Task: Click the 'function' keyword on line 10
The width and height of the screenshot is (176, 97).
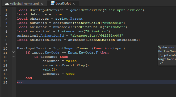Action: 102,48
